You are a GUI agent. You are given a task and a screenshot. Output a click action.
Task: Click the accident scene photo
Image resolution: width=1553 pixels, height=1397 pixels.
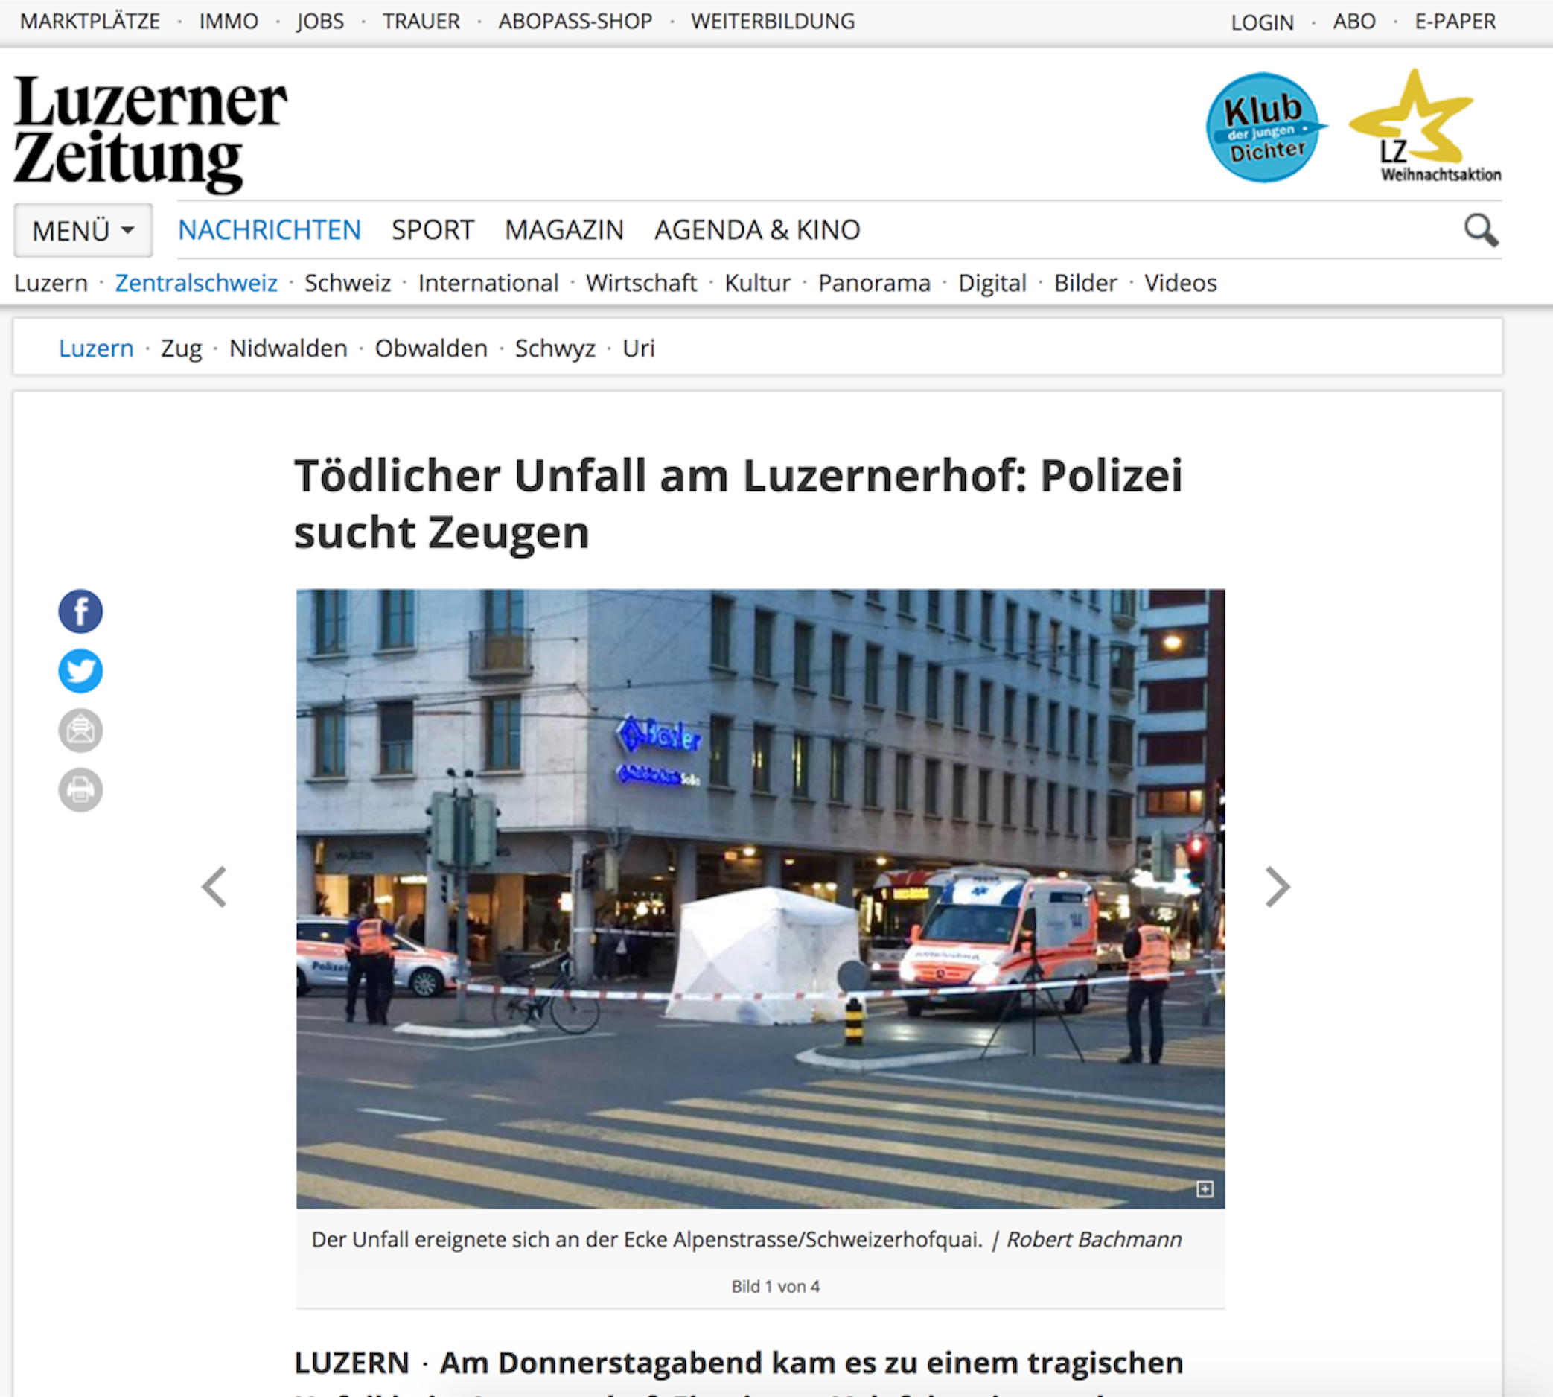[x=760, y=899]
